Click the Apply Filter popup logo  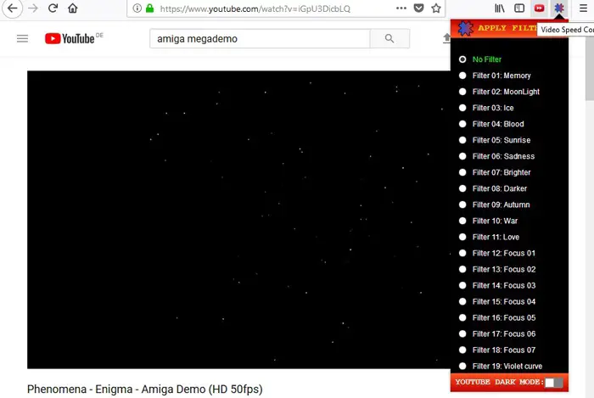point(466,29)
